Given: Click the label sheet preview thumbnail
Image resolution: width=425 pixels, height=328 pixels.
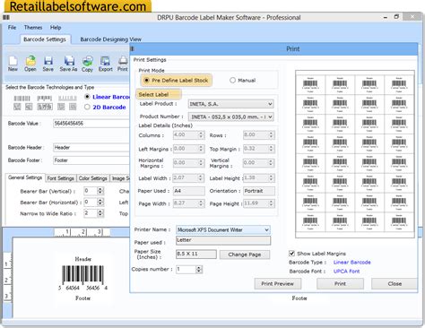Looking at the screenshot, I should pos(355,154).
